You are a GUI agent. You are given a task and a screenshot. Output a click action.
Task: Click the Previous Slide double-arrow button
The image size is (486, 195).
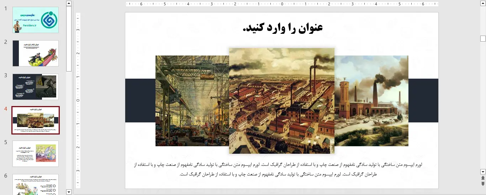(483, 178)
